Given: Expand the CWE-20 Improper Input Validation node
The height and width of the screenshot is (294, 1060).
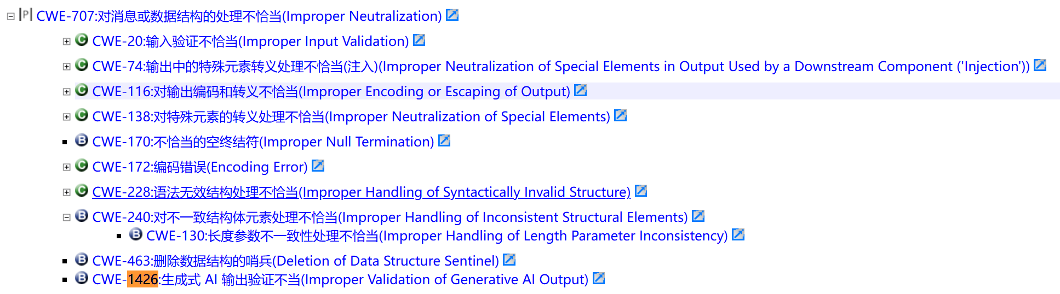Looking at the screenshot, I should click(x=66, y=42).
